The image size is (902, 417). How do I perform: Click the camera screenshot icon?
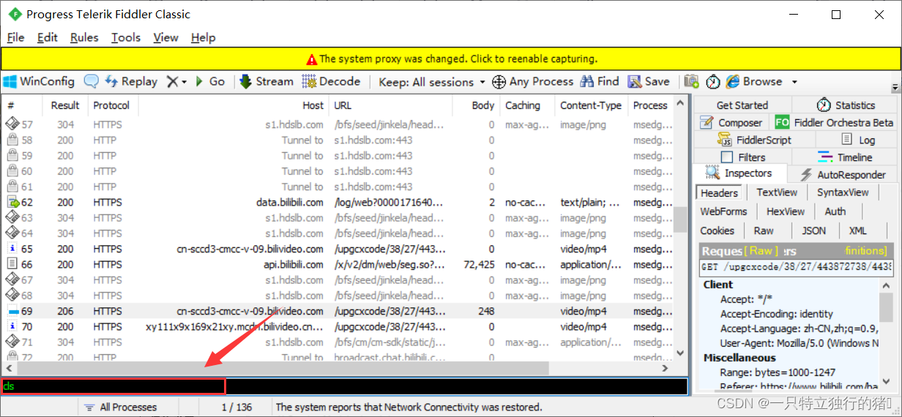click(x=691, y=82)
